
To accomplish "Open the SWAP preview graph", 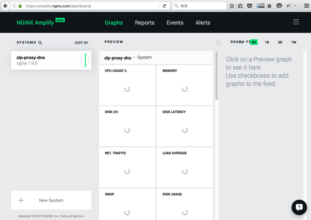I will [x=127, y=204].
